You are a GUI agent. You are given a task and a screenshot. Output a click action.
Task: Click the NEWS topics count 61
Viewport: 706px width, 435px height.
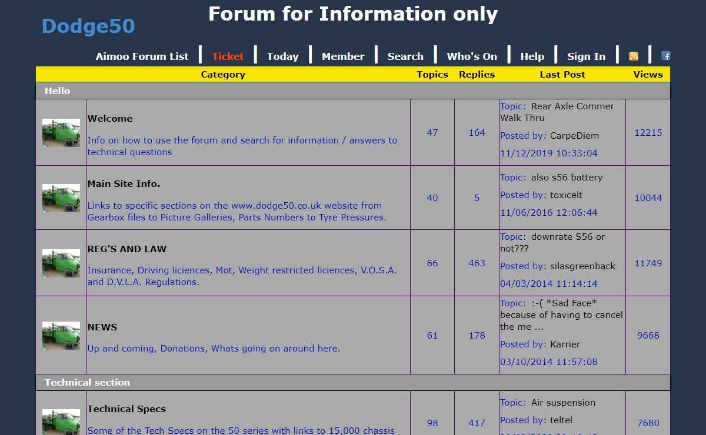[432, 335]
